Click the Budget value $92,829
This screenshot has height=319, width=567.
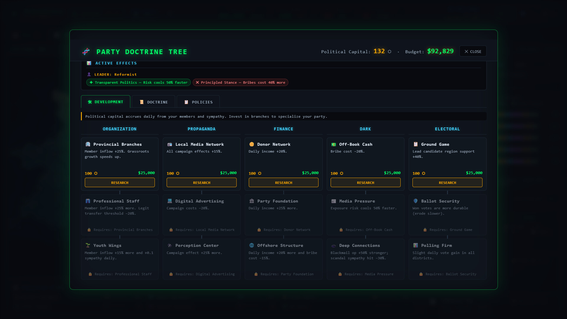coord(440,51)
